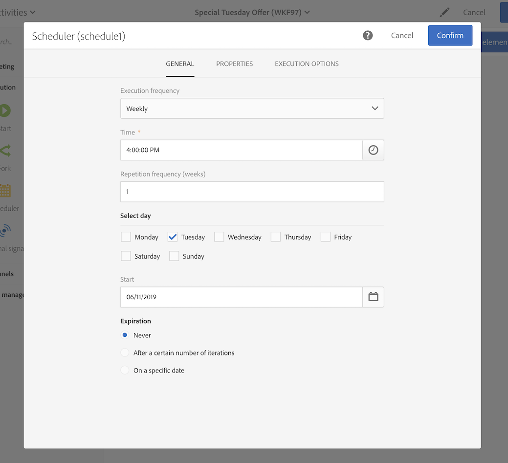This screenshot has width=508, height=463.
Task: Open the time picker clock icon
Action: pos(373,150)
